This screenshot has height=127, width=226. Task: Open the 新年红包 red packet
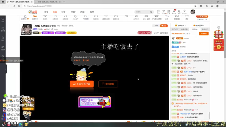(x=219, y=40)
